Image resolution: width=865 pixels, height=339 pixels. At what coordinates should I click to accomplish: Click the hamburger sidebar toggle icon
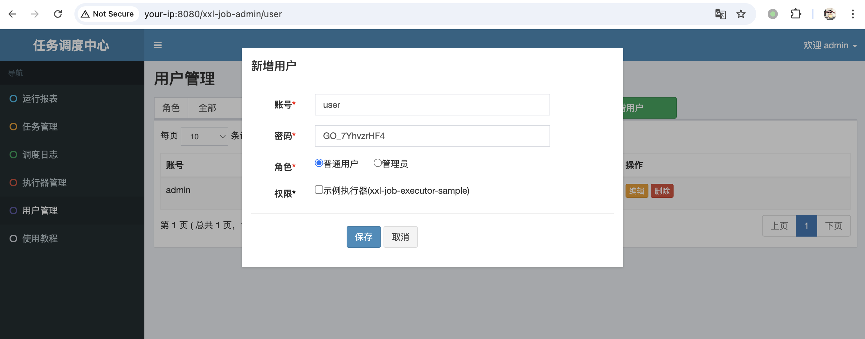[x=157, y=45]
